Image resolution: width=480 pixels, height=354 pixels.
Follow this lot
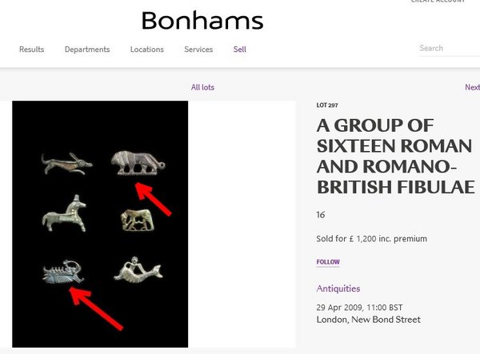click(x=328, y=262)
